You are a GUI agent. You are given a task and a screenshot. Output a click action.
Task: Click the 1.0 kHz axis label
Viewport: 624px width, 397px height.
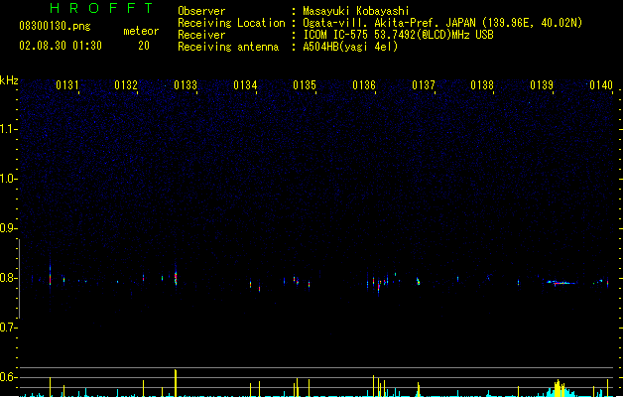tap(8, 179)
